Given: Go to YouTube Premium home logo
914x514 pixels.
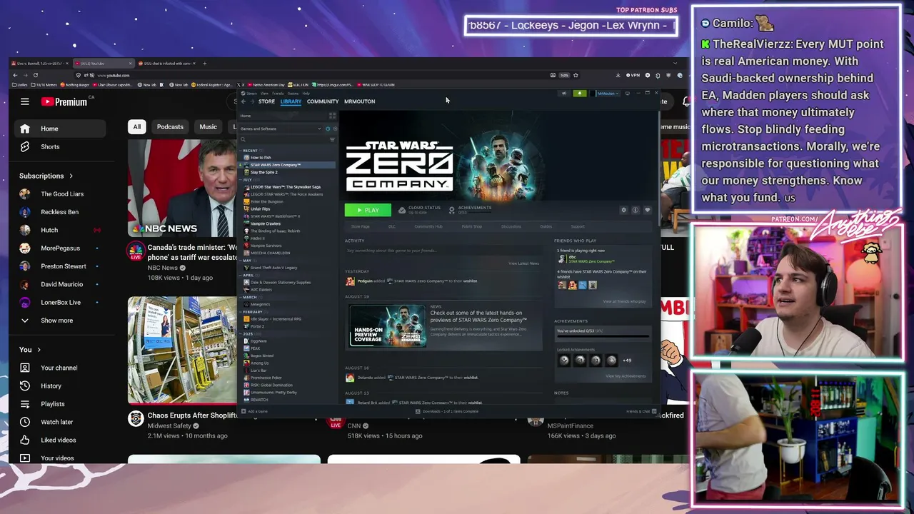Looking at the screenshot, I should (x=64, y=101).
